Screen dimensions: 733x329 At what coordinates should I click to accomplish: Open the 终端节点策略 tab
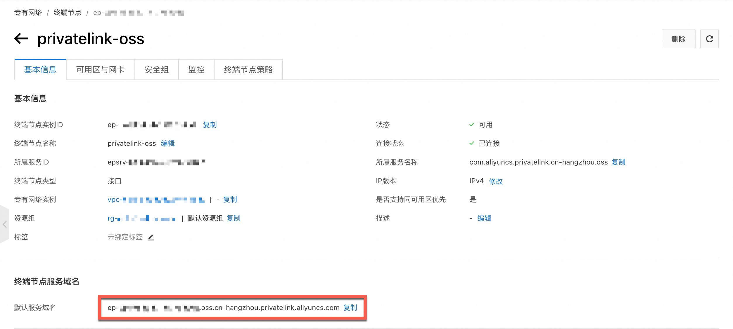[248, 70]
